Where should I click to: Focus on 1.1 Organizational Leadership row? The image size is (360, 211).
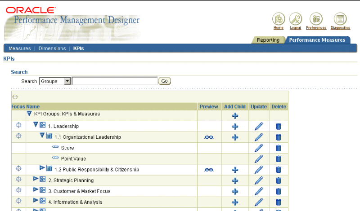click(x=18, y=136)
